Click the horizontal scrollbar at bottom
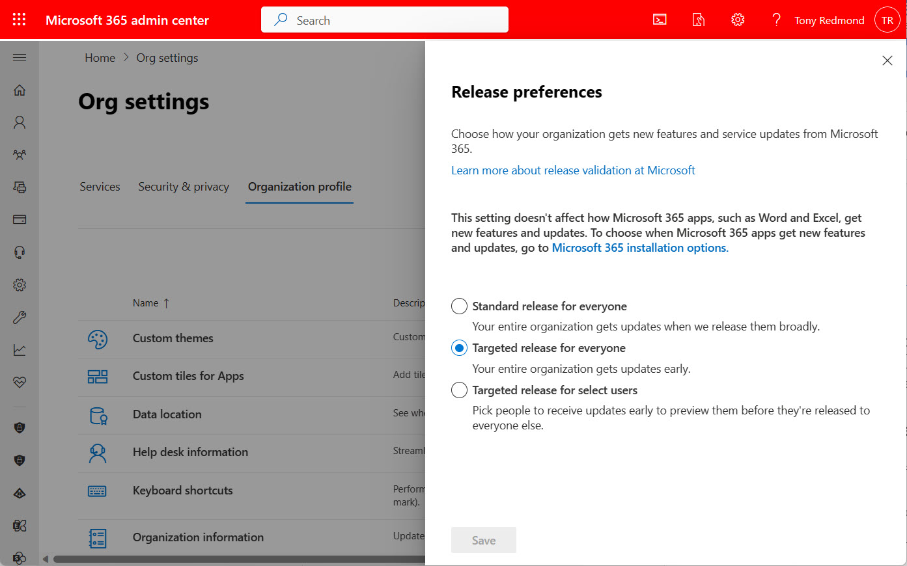907x566 pixels. coord(240,559)
